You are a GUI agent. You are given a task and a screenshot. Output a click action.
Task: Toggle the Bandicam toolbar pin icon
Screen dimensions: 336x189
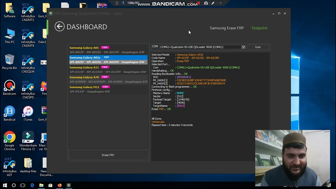coord(123,3)
